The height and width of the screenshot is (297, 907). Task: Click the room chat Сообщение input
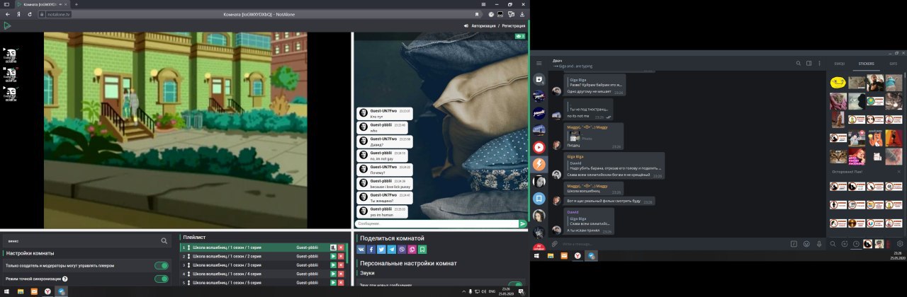(436, 223)
